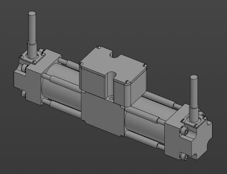The width and height of the screenshot is (227, 174).
Task: Select the left cylinder tube body
Action: 61,87
